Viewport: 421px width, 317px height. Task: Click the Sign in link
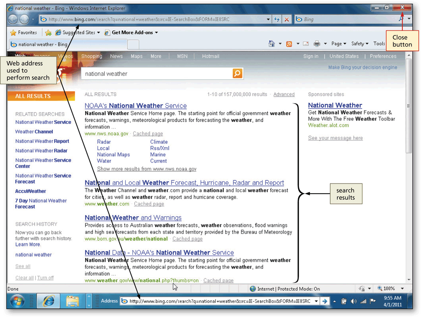(310, 56)
